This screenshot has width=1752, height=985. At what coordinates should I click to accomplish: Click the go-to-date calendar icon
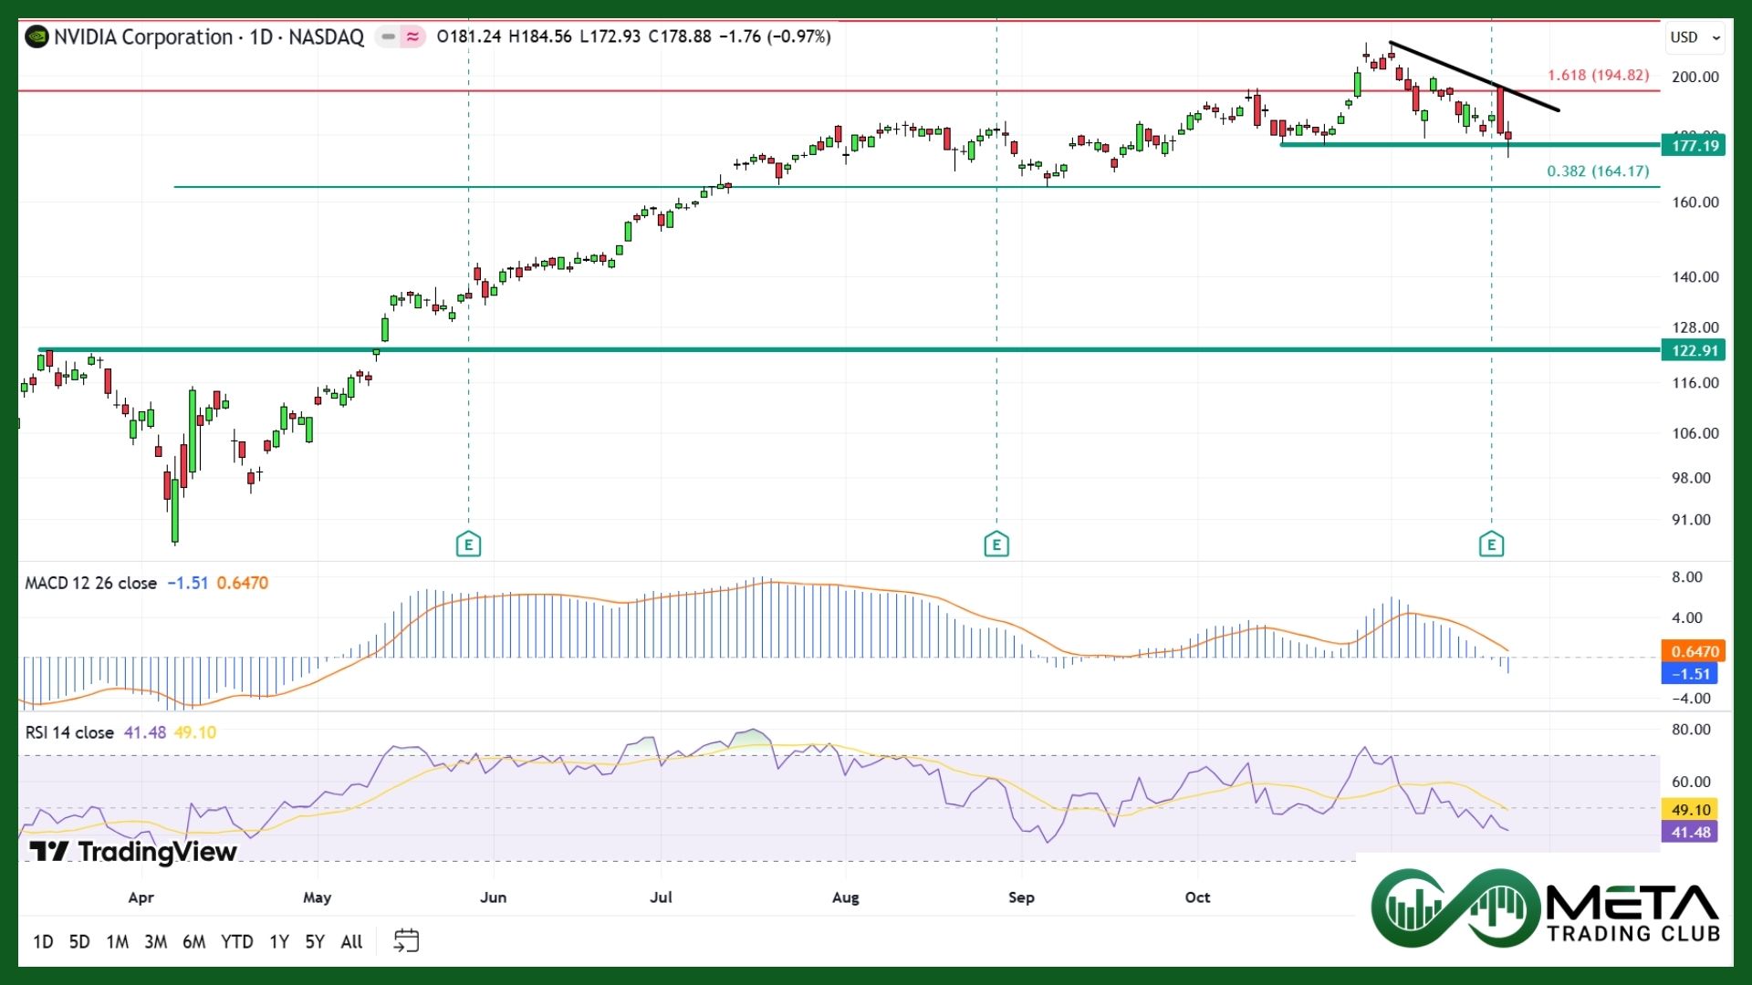click(406, 941)
